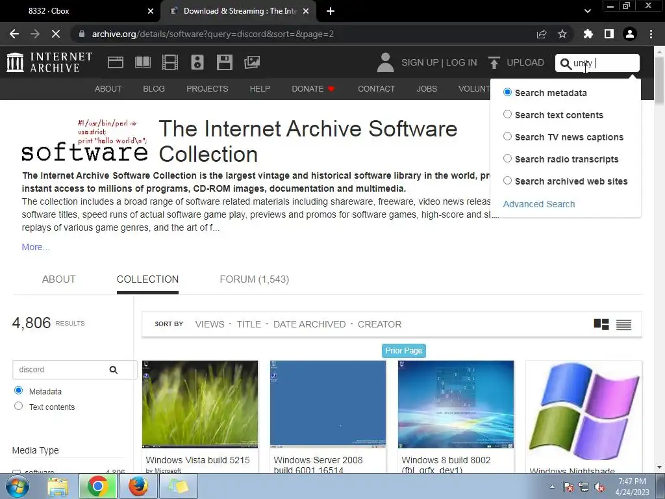Stop page loading with the X button

[x=56, y=34]
